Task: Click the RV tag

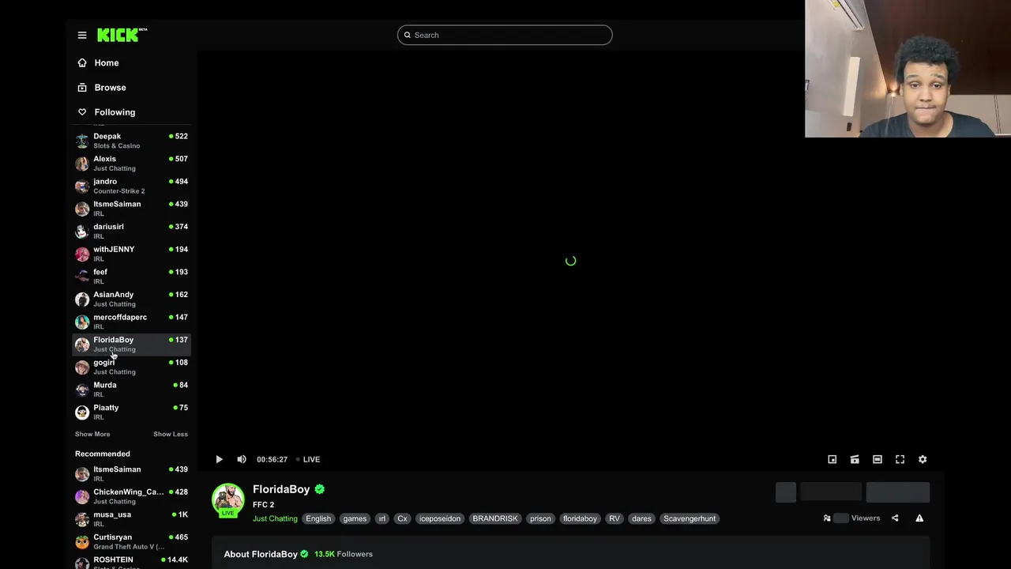Action: 614,518
